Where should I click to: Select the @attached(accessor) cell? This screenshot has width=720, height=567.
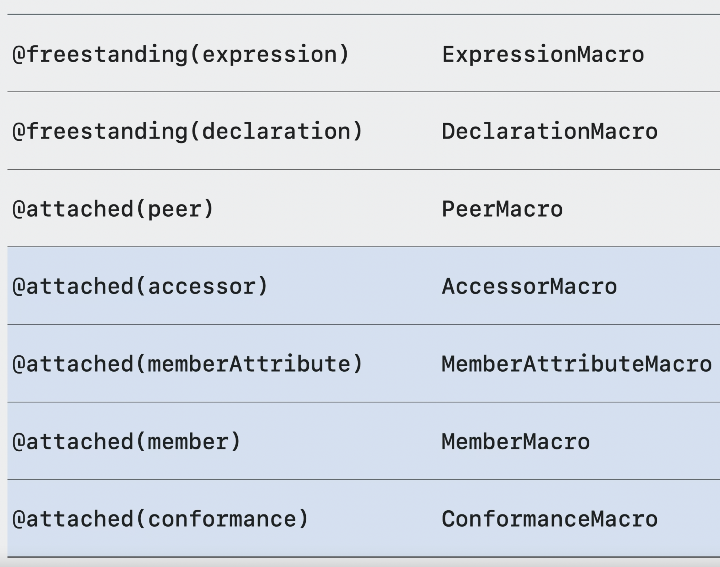point(140,287)
